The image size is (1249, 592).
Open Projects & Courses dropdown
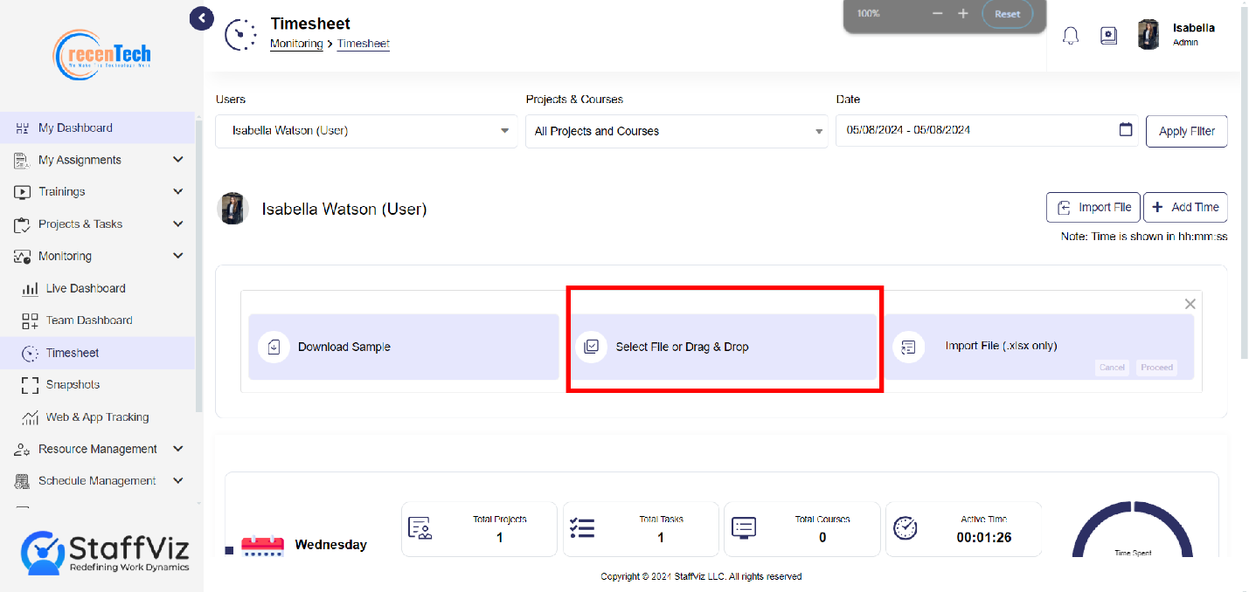tap(677, 131)
